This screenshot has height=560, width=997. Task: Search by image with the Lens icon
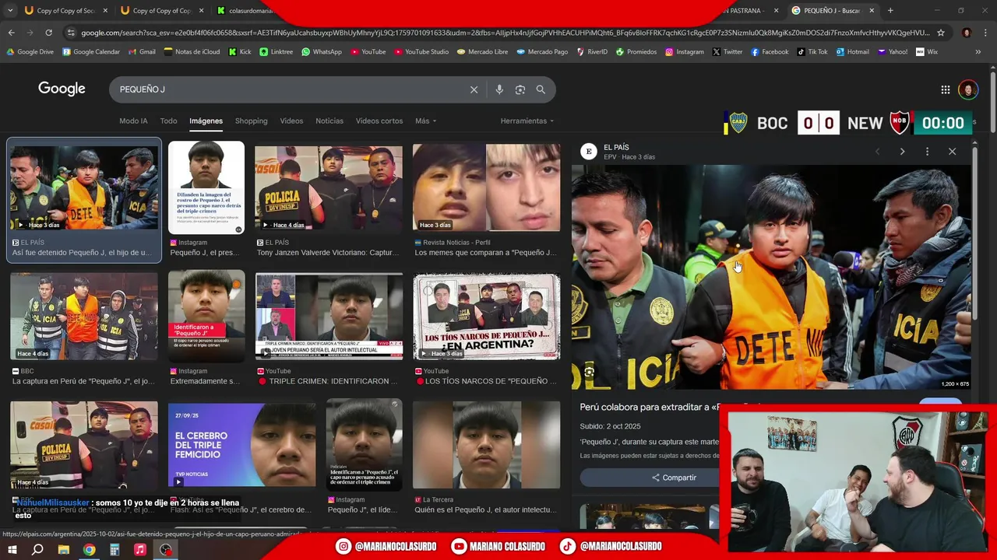pyautogui.click(x=520, y=89)
